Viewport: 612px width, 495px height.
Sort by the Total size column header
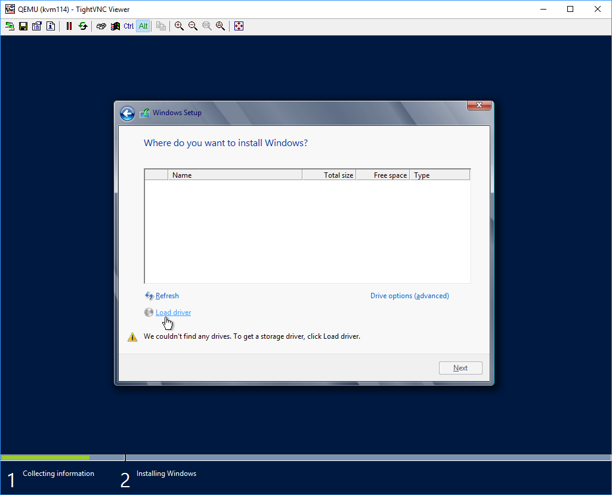[x=329, y=175]
